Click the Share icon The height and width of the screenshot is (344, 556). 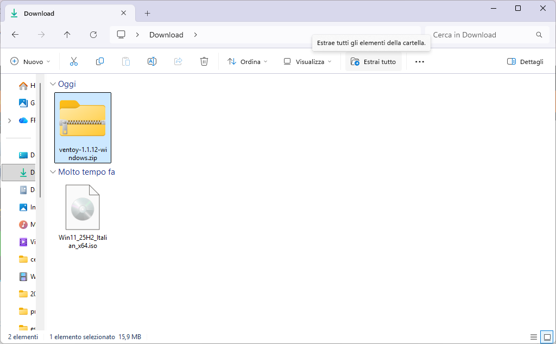coord(178,62)
